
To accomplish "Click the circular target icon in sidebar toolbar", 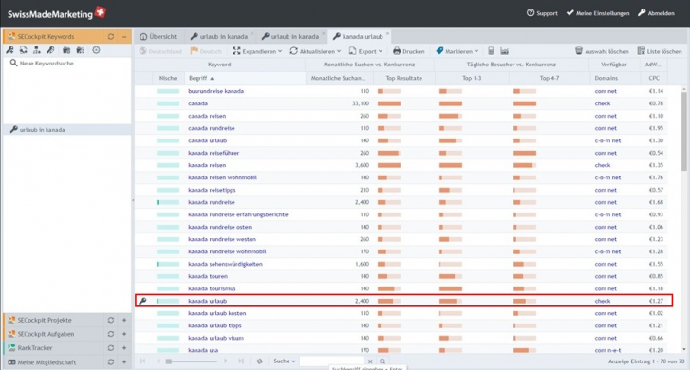I will (x=96, y=50).
